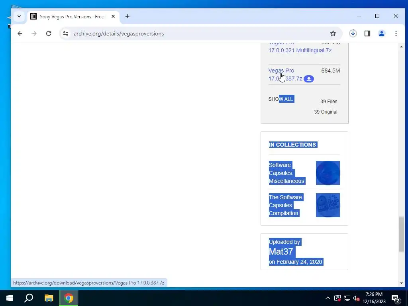Bookmark this page with the star icon
This screenshot has height=306, width=408.
click(x=333, y=33)
